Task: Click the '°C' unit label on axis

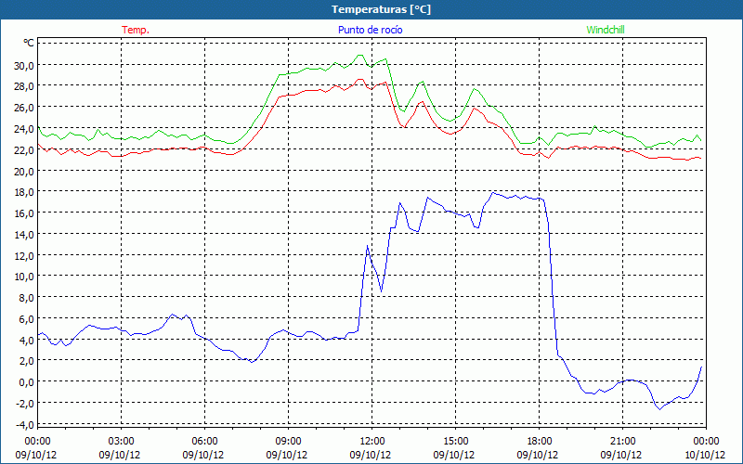Action: coord(29,43)
